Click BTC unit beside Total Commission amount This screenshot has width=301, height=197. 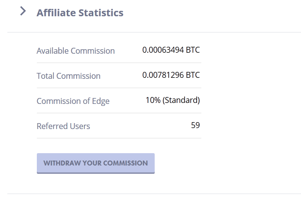193,75
